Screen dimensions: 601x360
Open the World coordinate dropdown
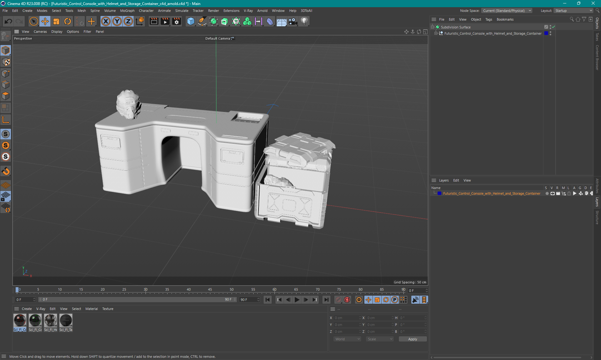pos(347,339)
